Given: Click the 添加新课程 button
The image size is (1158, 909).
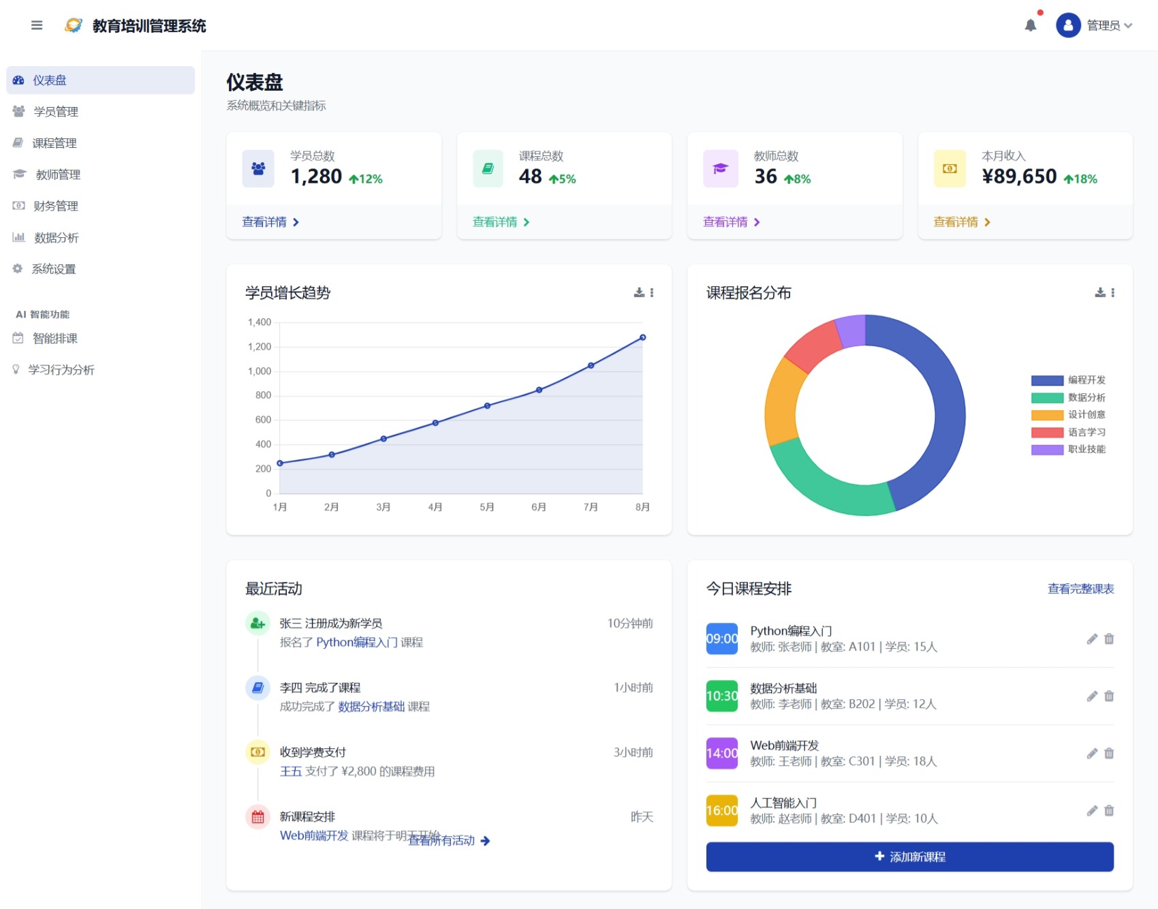Looking at the screenshot, I should [910, 857].
